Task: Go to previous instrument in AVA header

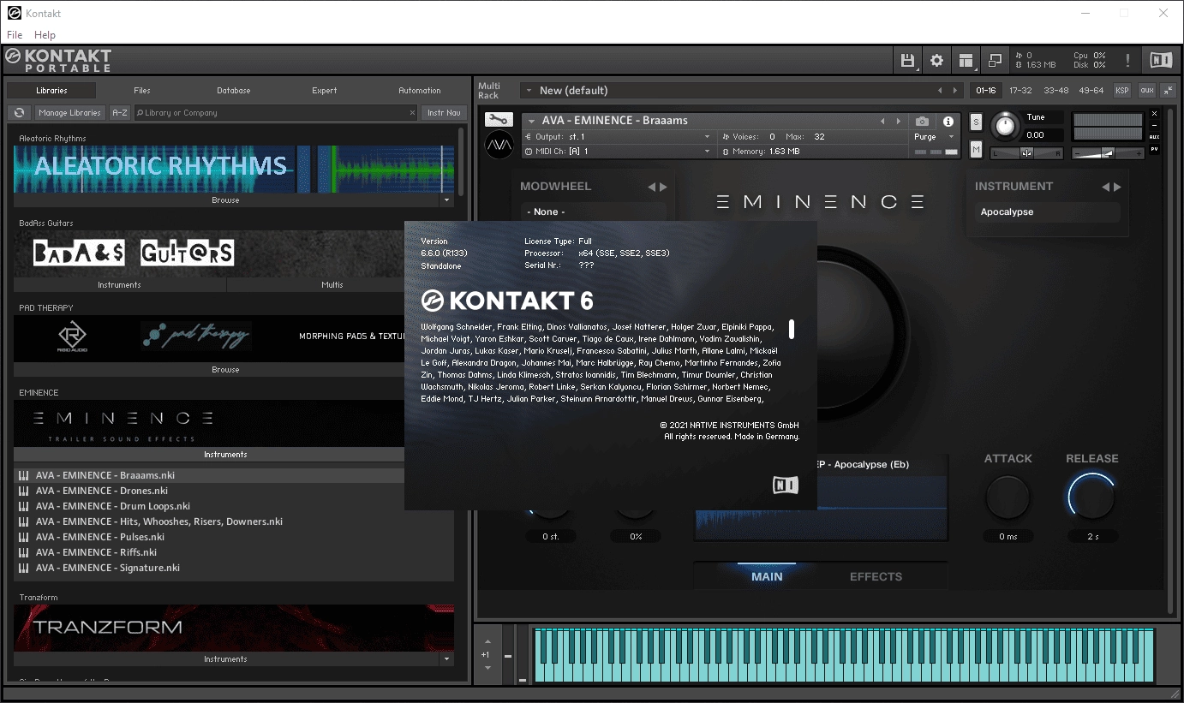Action: pyautogui.click(x=883, y=122)
